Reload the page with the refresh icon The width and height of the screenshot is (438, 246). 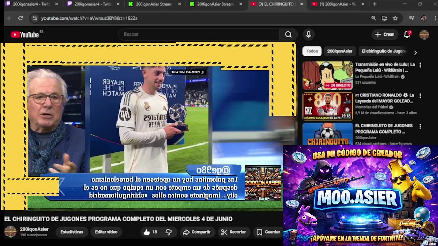pyautogui.click(x=20, y=18)
